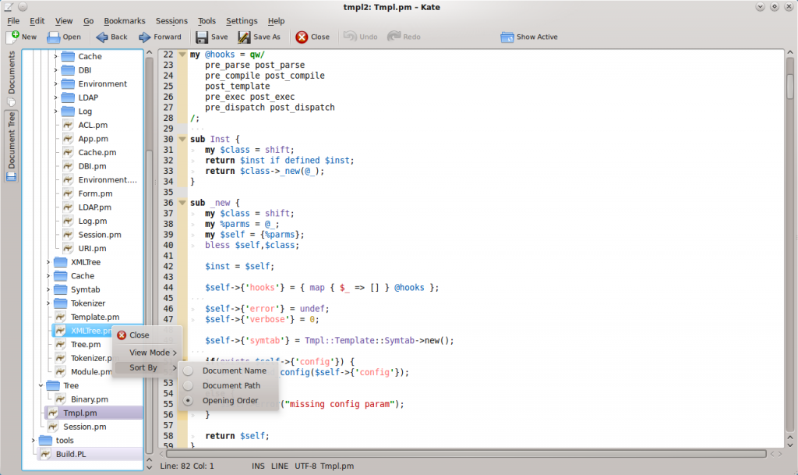The width and height of the screenshot is (798, 475).
Task: Expand the tools folder
Action: click(33, 441)
